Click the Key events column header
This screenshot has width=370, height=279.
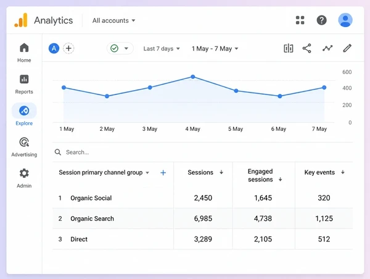click(x=319, y=172)
